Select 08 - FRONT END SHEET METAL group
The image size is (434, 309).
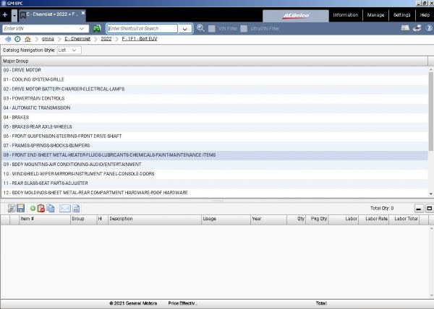[x=215, y=155]
